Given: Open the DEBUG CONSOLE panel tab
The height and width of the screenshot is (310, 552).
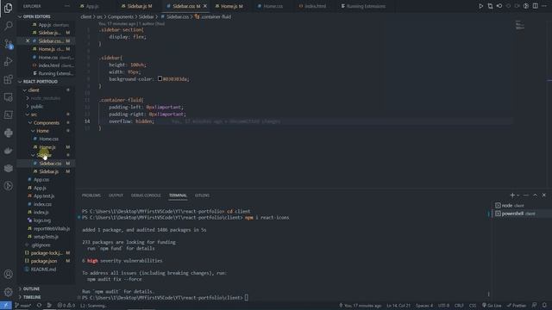Looking at the screenshot, I should (x=146, y=195).
